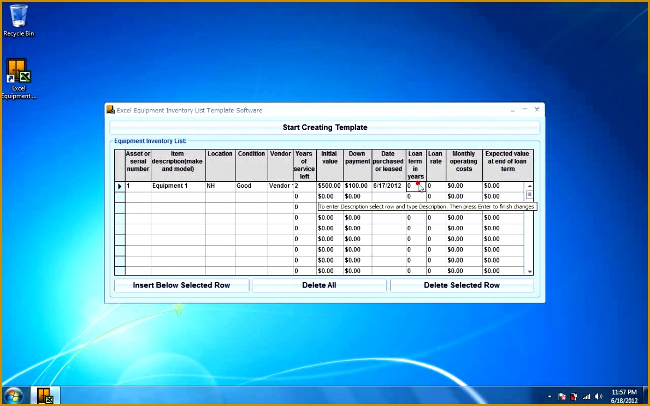Open the volume control in the system tray
The height and width of the screenshot is (406, 650).
point(599,396)
